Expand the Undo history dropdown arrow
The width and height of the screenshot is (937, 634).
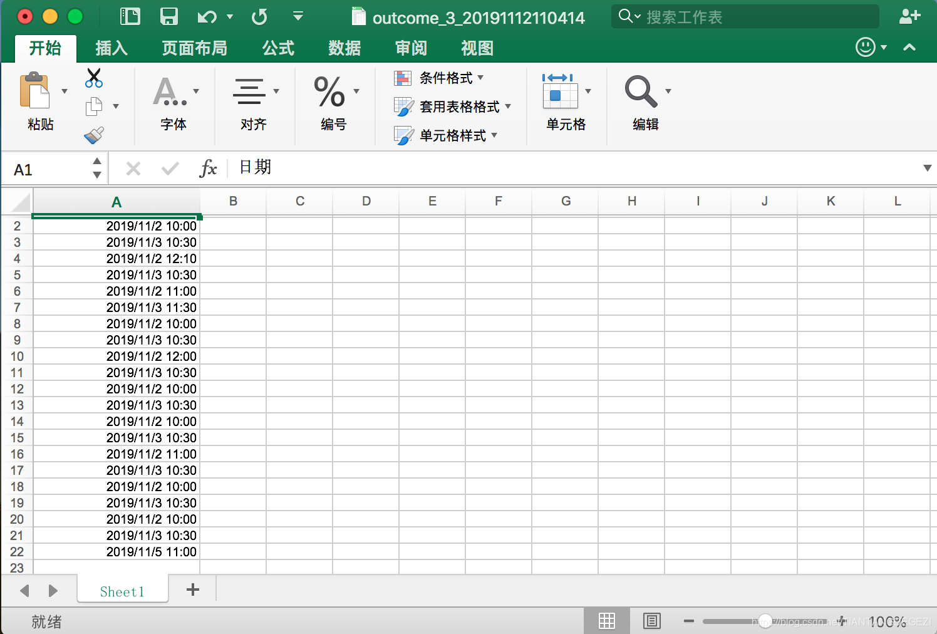pyautogui.click(x=230, y=17)
